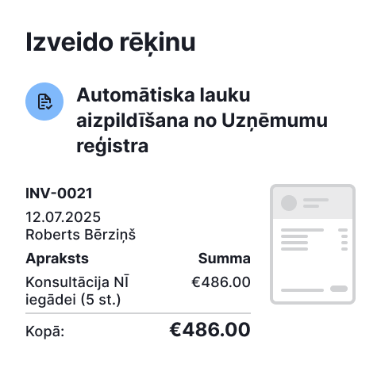Click invoice number INV-0021
381x368 pixels.
59,194
